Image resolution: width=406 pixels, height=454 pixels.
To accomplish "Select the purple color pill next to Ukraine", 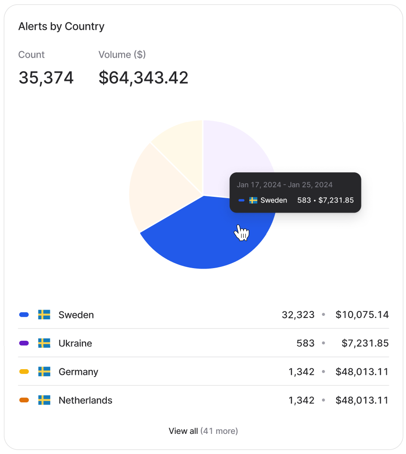I will (24, 343).
